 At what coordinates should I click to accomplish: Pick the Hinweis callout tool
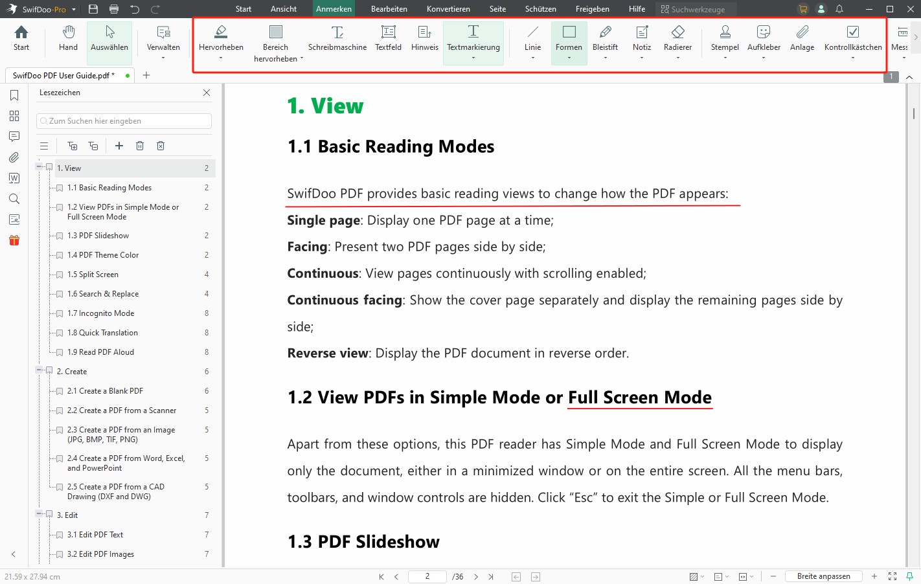pos(425,38)
